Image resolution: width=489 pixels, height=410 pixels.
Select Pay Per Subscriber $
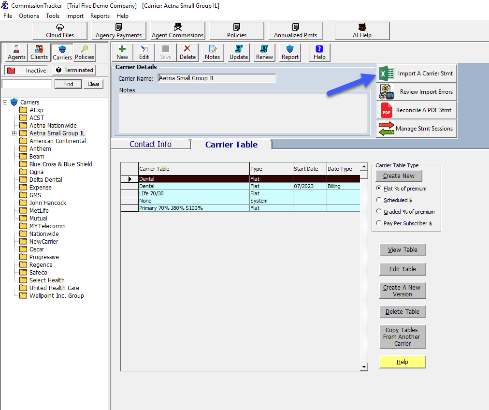[380, 223]
